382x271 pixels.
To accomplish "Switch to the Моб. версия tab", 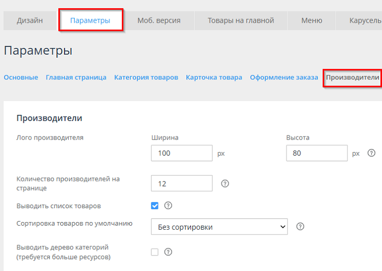I will pos(158,21).
